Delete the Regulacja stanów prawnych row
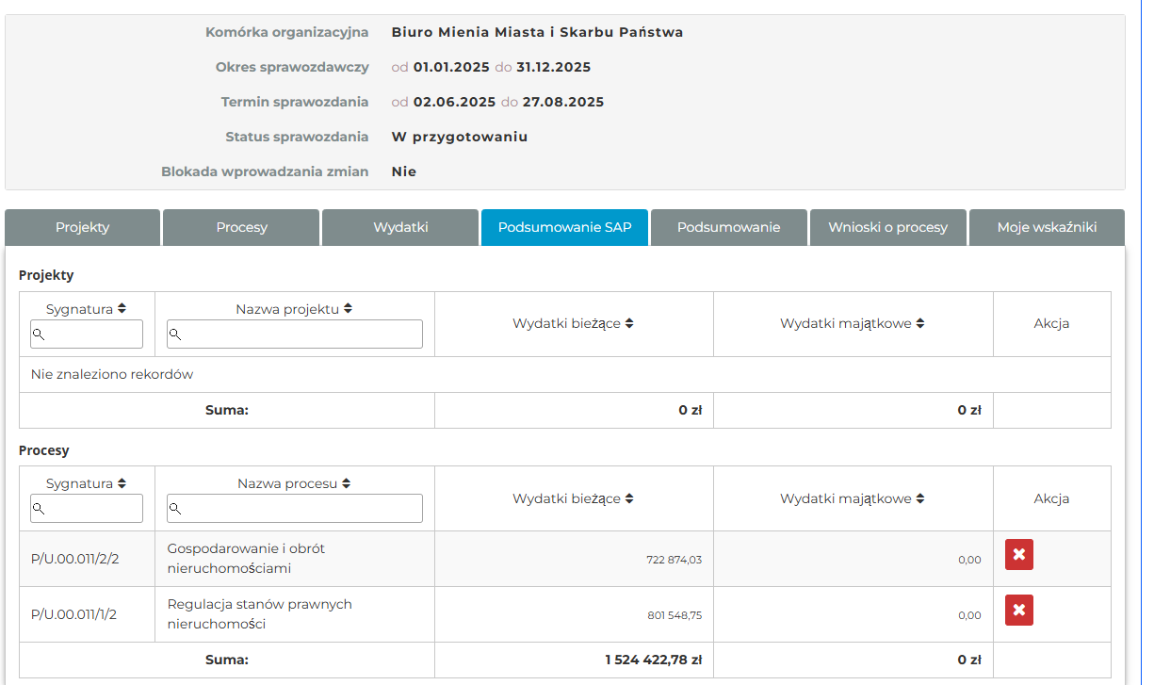 pyautogui.click(x=1018, y=611)
